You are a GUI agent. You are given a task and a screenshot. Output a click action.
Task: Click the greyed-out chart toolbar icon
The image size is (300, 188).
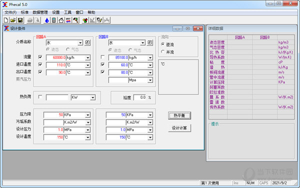pos(92,20)
